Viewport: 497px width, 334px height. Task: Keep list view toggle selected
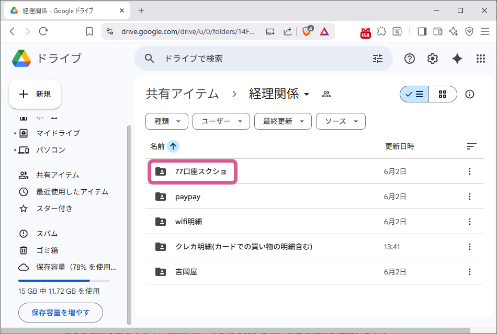[x=414, y=94]
